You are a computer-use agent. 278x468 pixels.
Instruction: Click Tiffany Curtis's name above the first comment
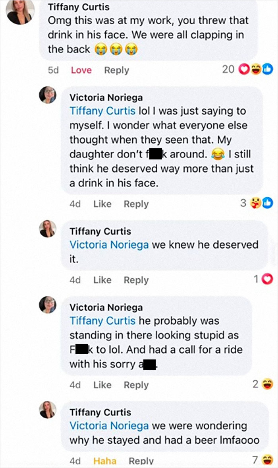click(80, 7)
